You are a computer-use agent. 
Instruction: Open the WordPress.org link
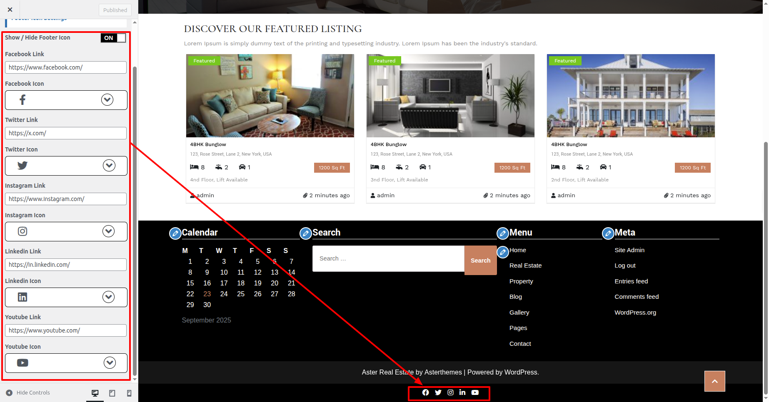tap(635, 313)
